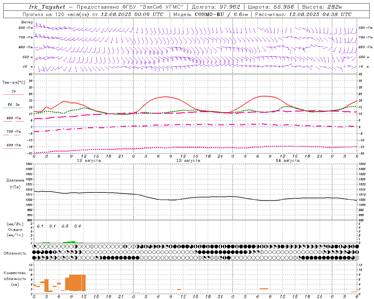Click the orange convective bar on 14 August morning

[264, 289]
